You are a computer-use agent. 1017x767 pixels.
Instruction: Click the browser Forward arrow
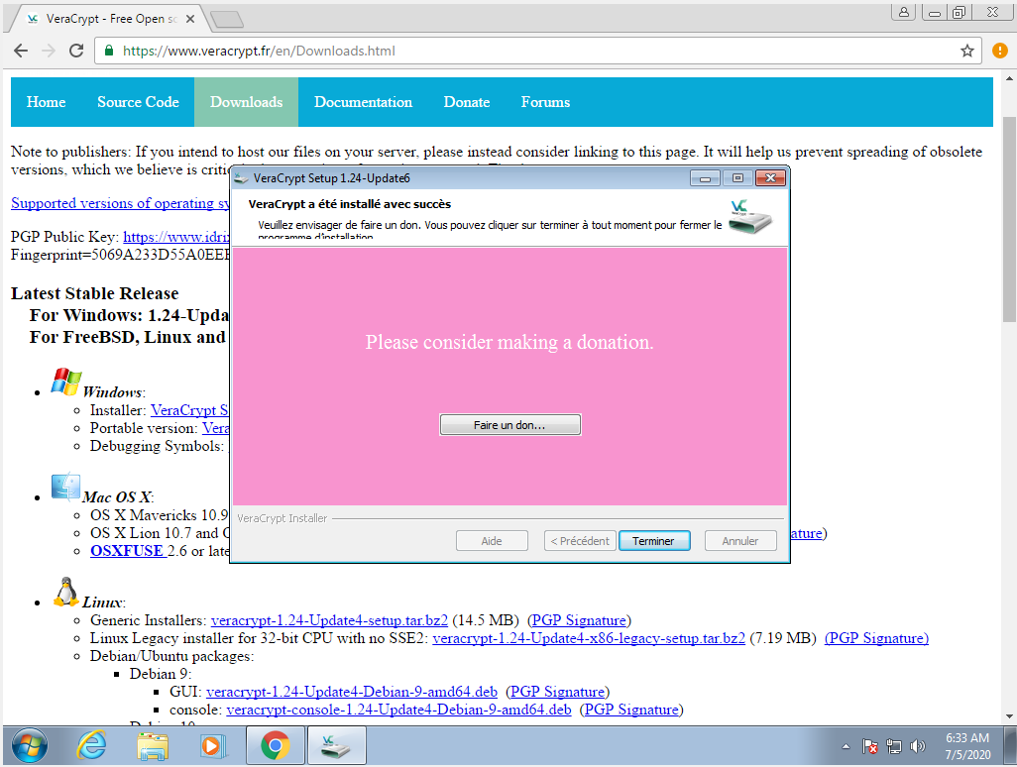click(49, 51)
